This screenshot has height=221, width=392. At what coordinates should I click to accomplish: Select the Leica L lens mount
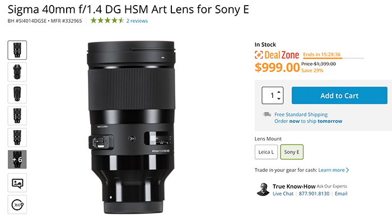pos(266,152)
